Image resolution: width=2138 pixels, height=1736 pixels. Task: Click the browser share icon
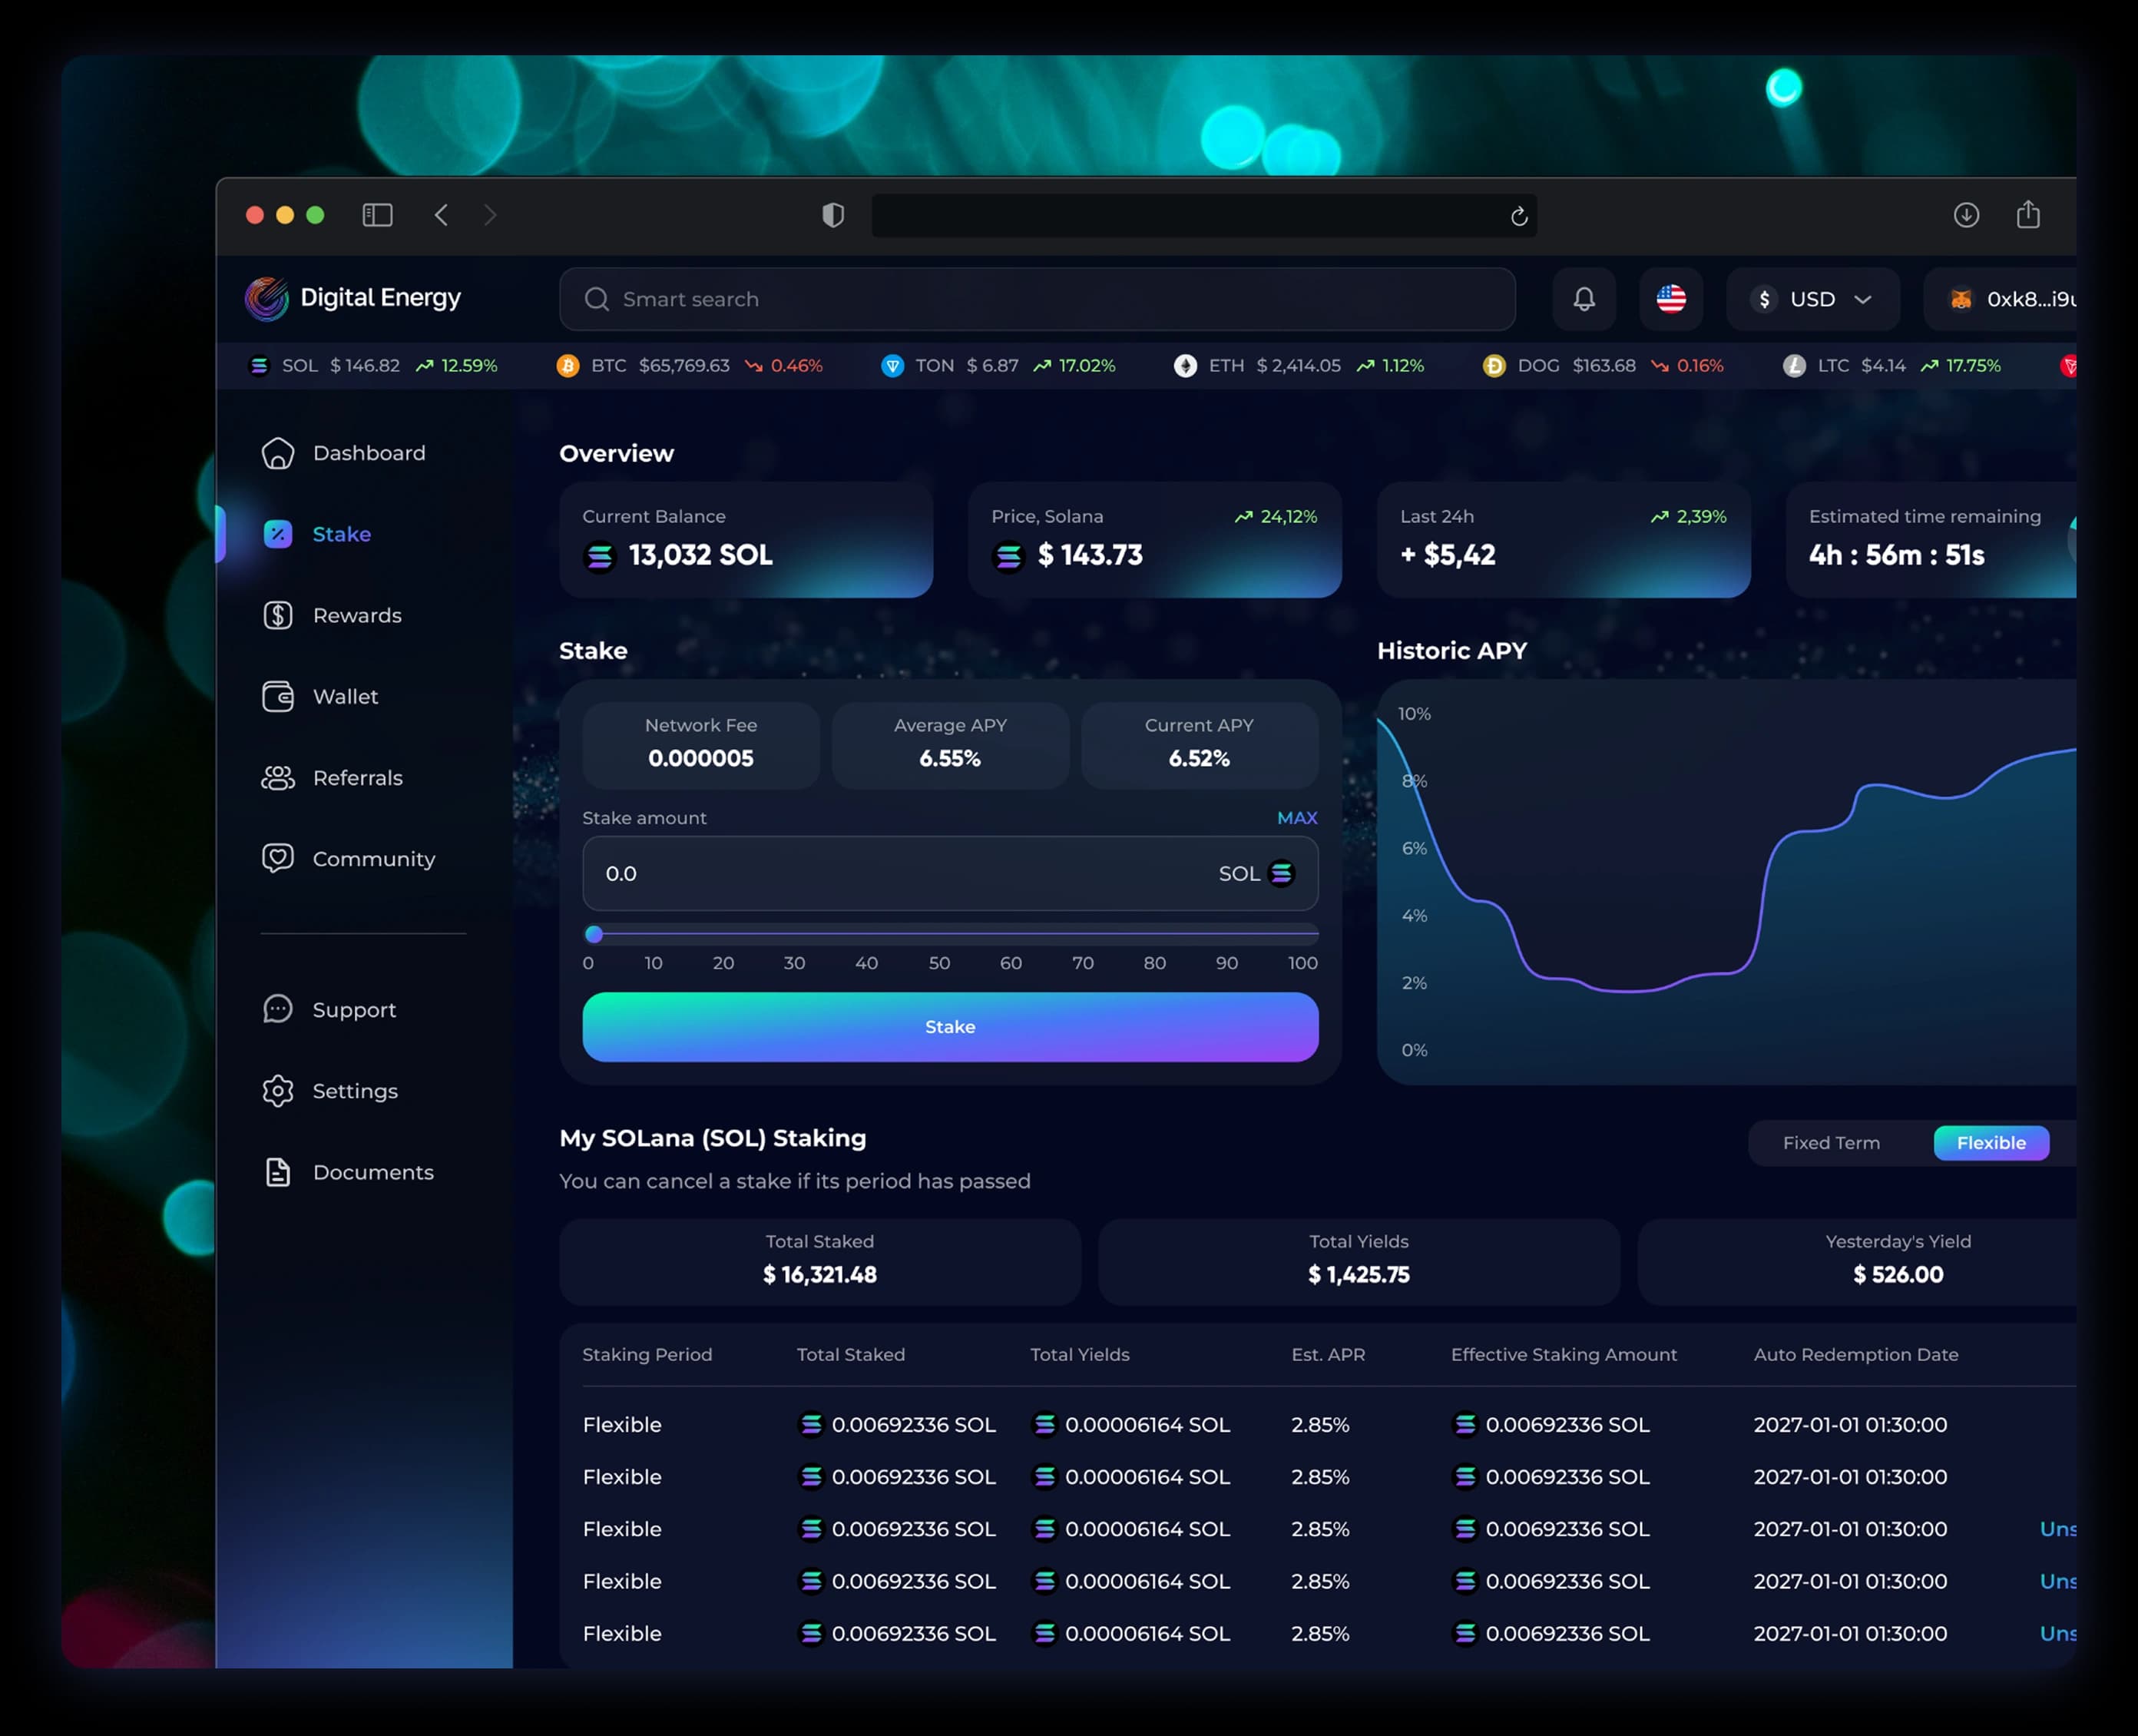tap(2027, 214)
